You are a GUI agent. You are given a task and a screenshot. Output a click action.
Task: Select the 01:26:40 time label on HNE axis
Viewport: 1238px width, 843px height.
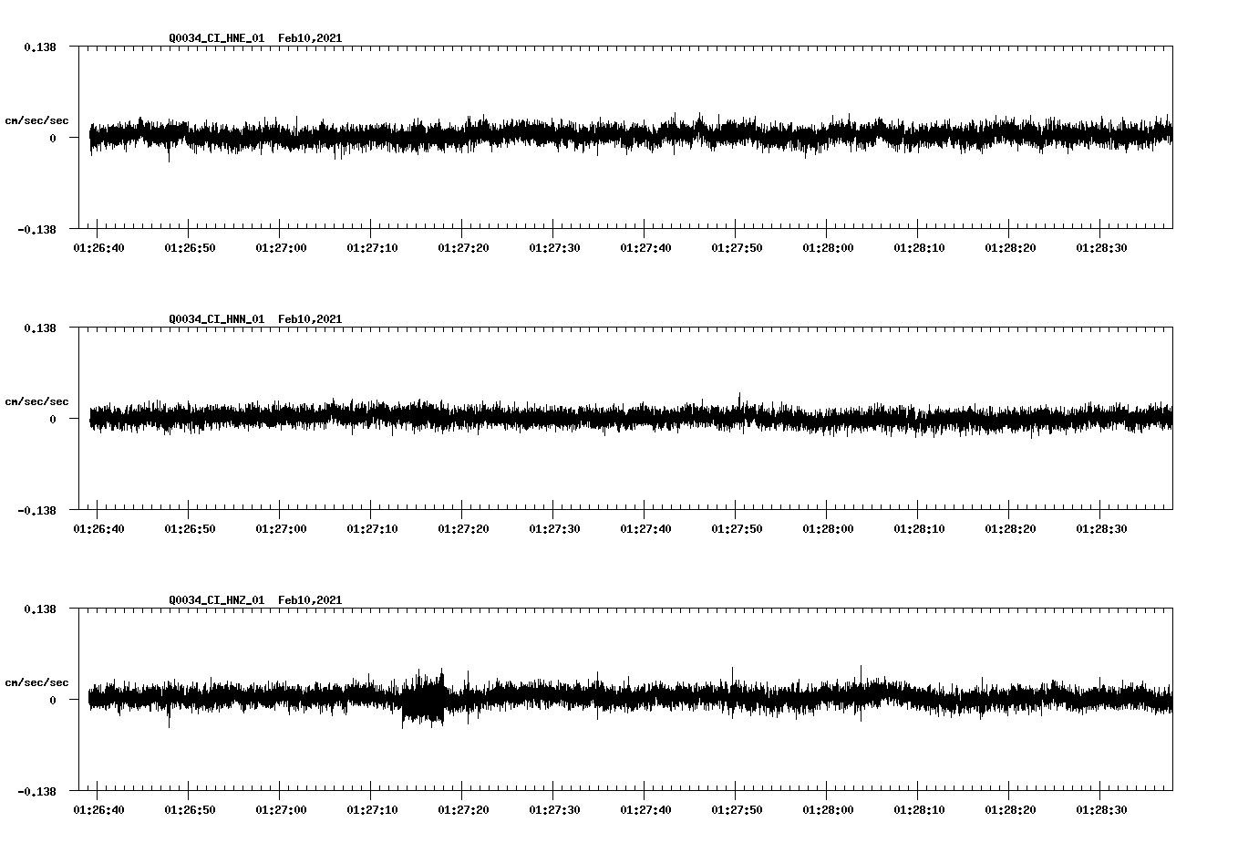pos(97,246)
